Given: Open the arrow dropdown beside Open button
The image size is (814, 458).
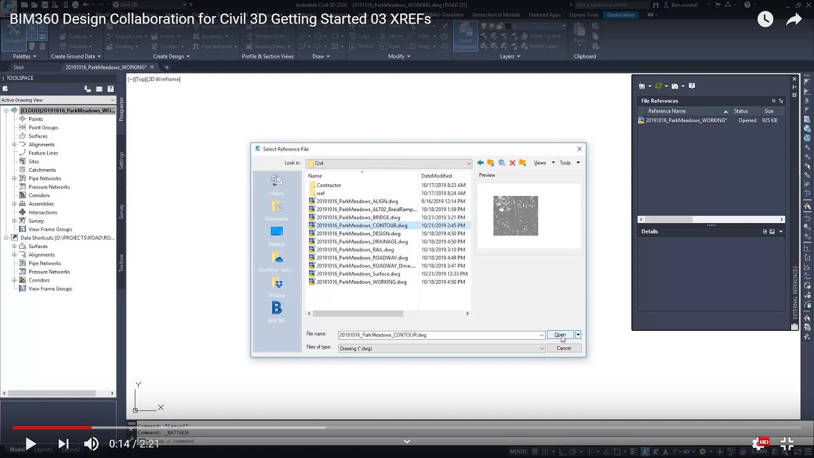Looking at the screenshot, I should click(578, 335).
